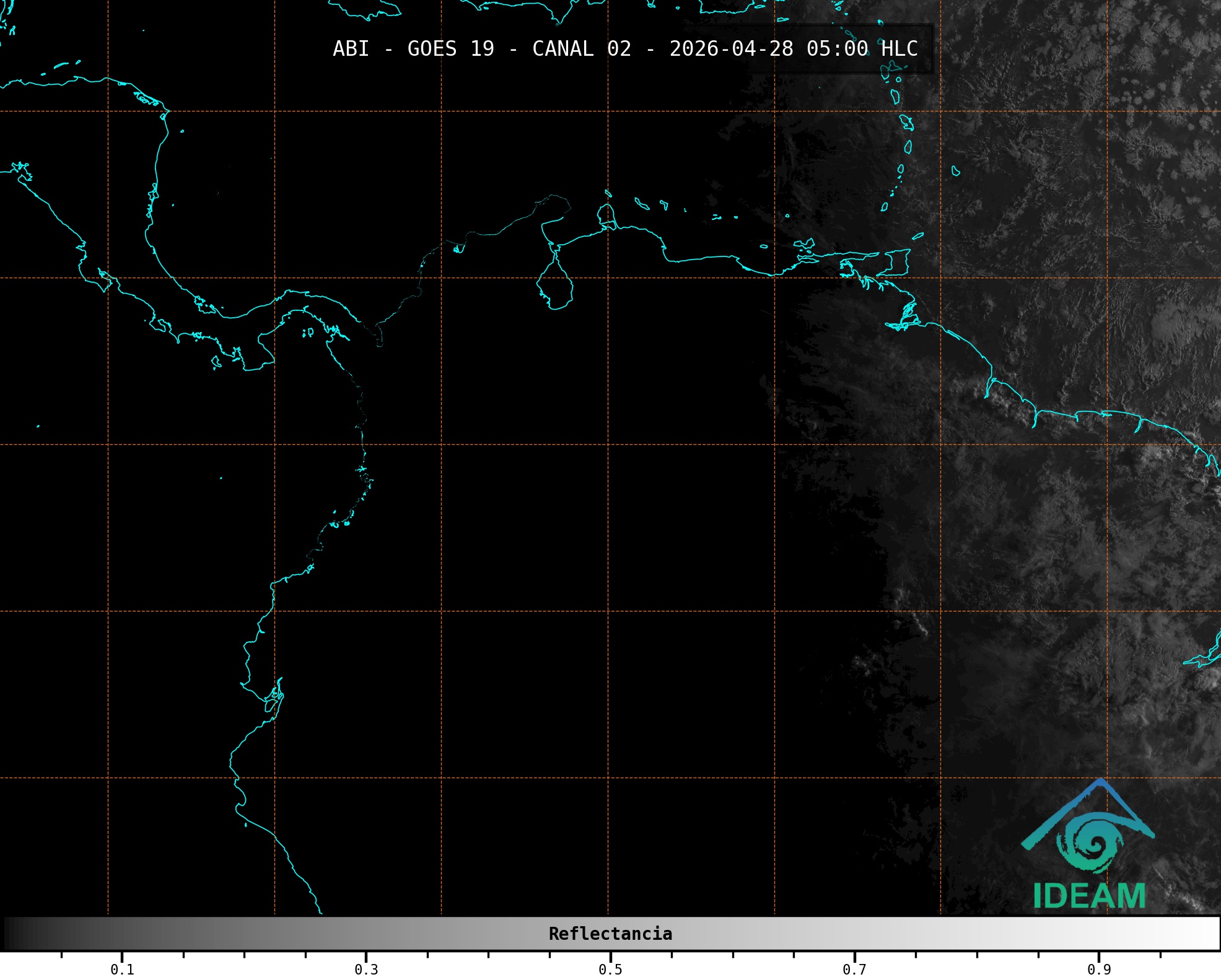Click the ABI text at title start
1221x977 pixels.
(351, 49)
